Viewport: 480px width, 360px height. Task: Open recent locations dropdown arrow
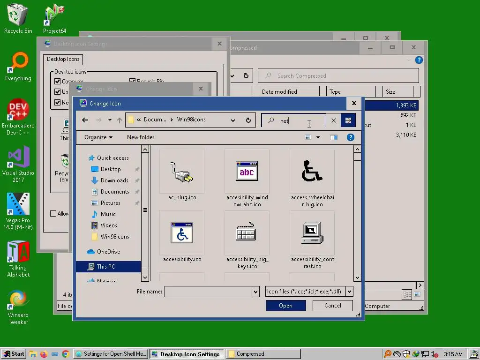pos(110,120)
